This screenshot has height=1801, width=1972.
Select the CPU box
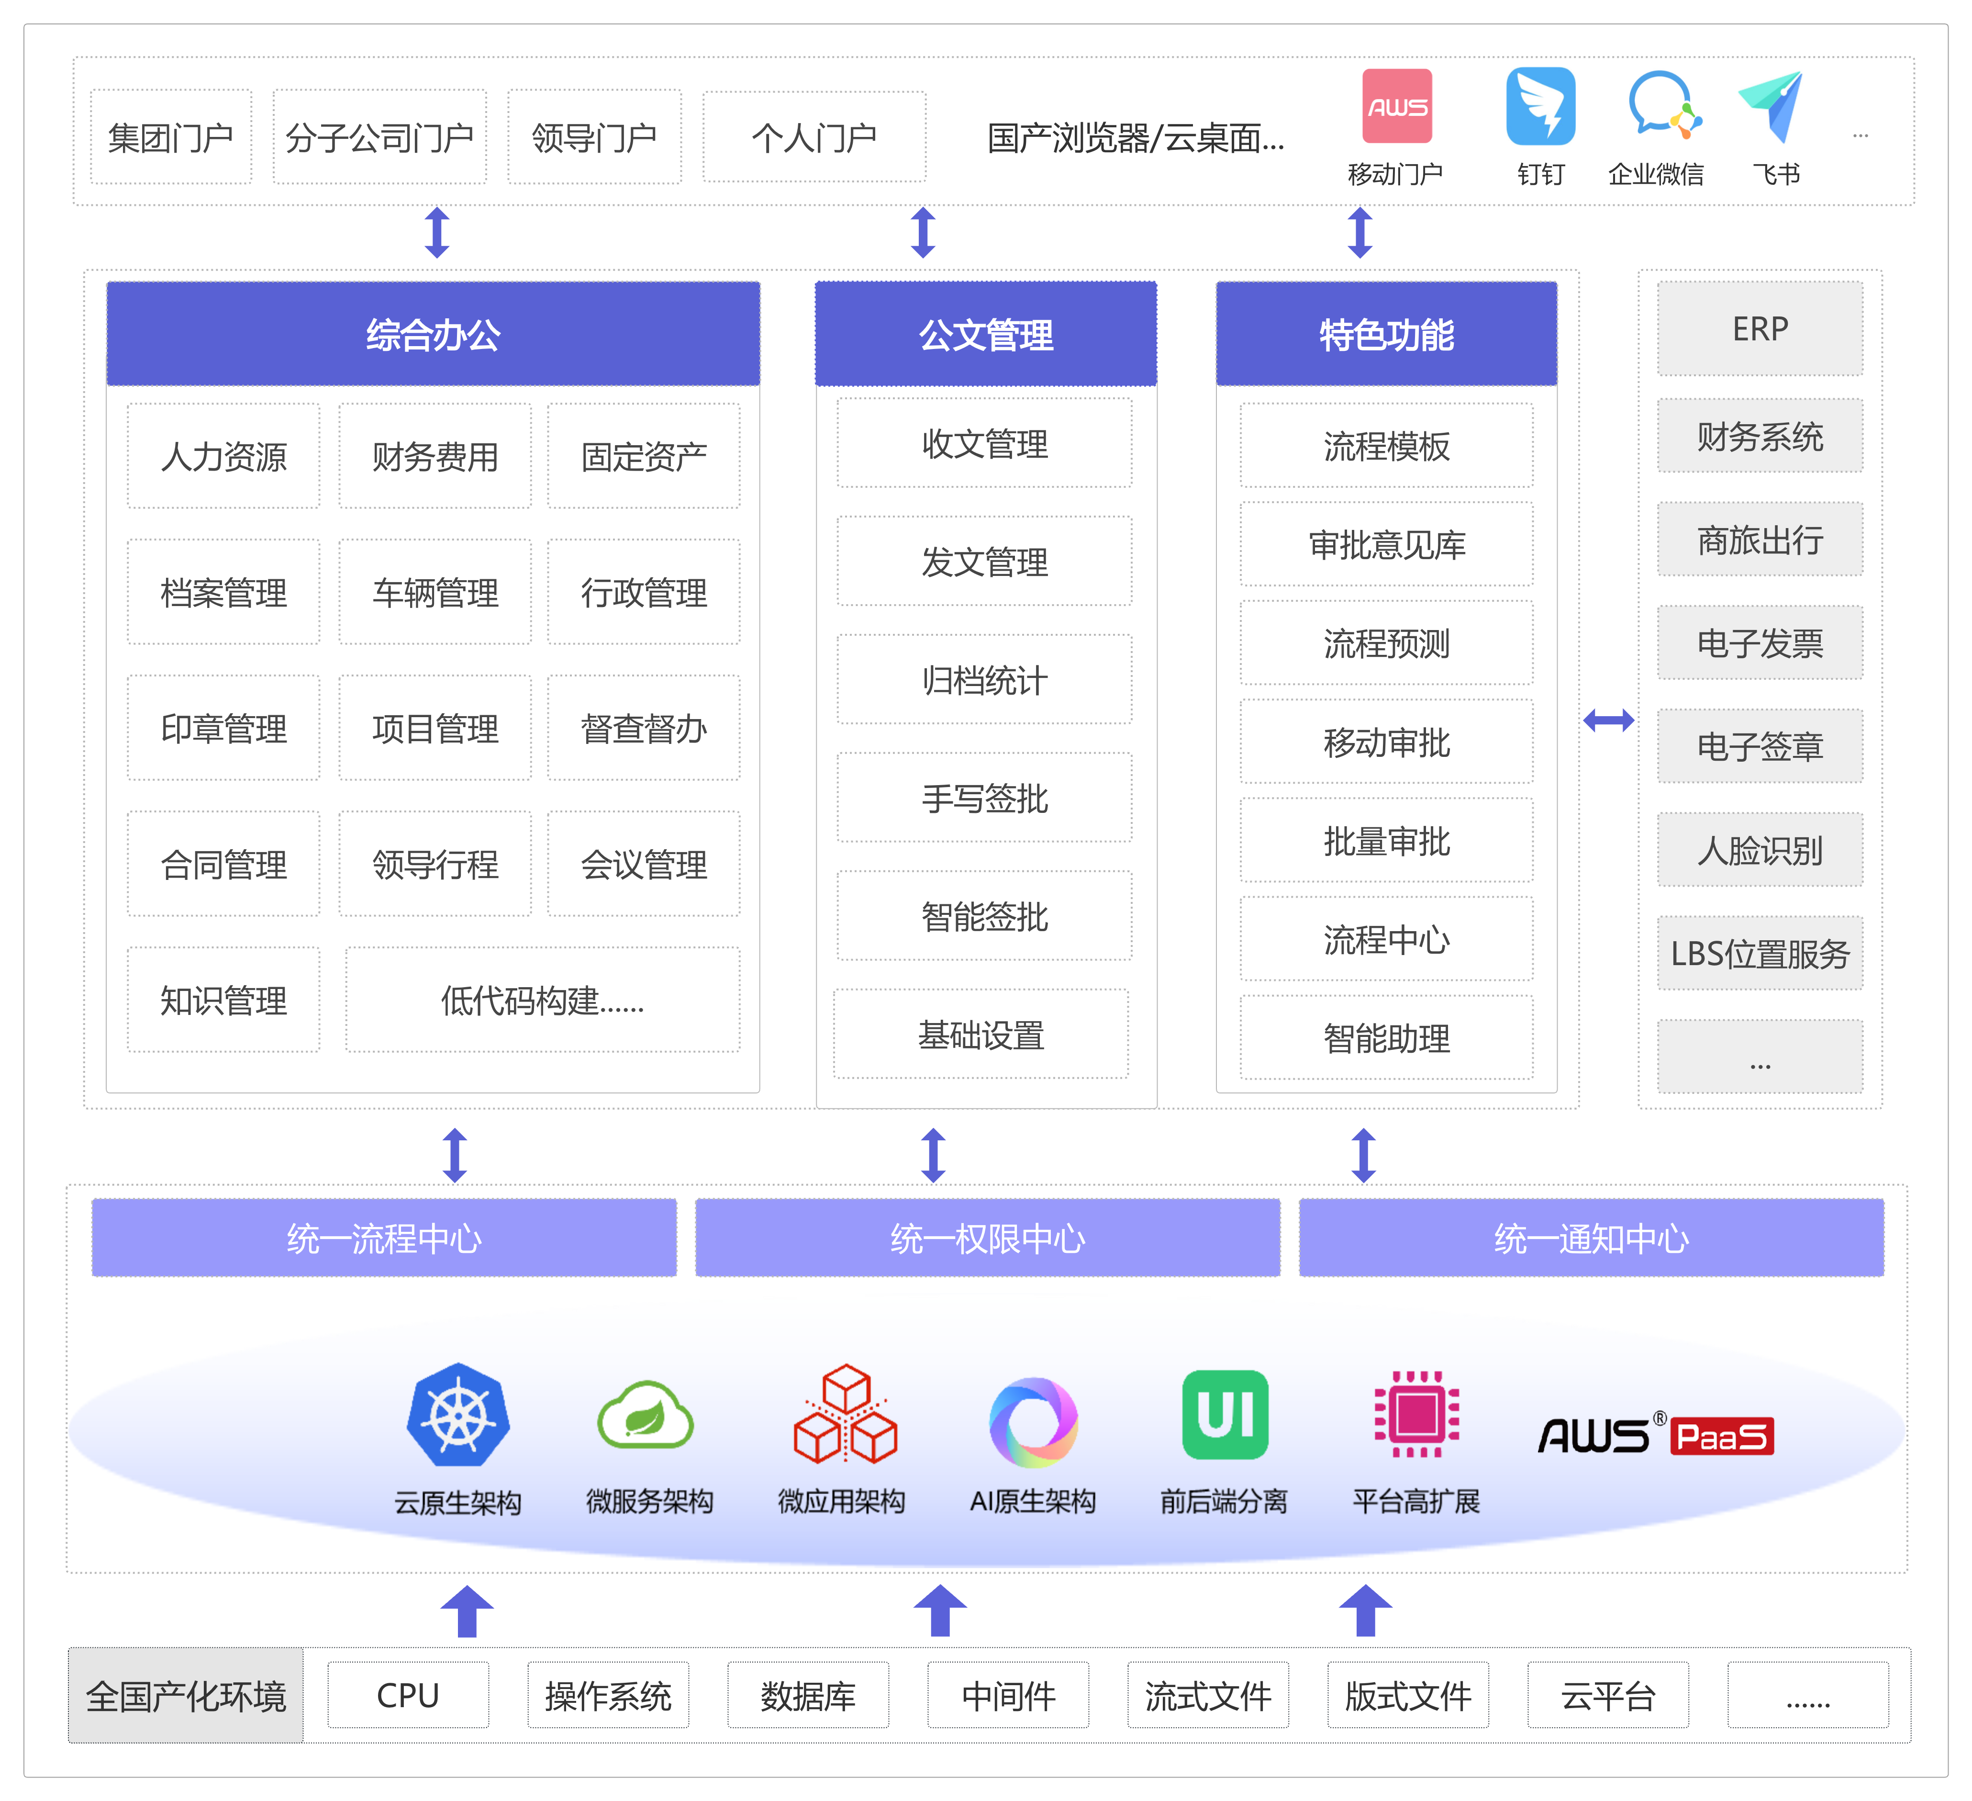tap(408, 1695)
